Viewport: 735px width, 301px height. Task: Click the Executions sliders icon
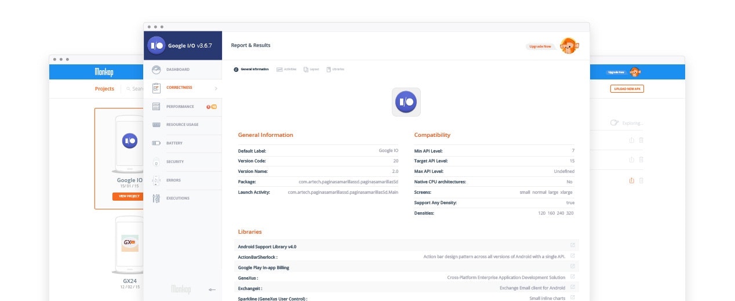pyautogui.click(x=156, y=198)
